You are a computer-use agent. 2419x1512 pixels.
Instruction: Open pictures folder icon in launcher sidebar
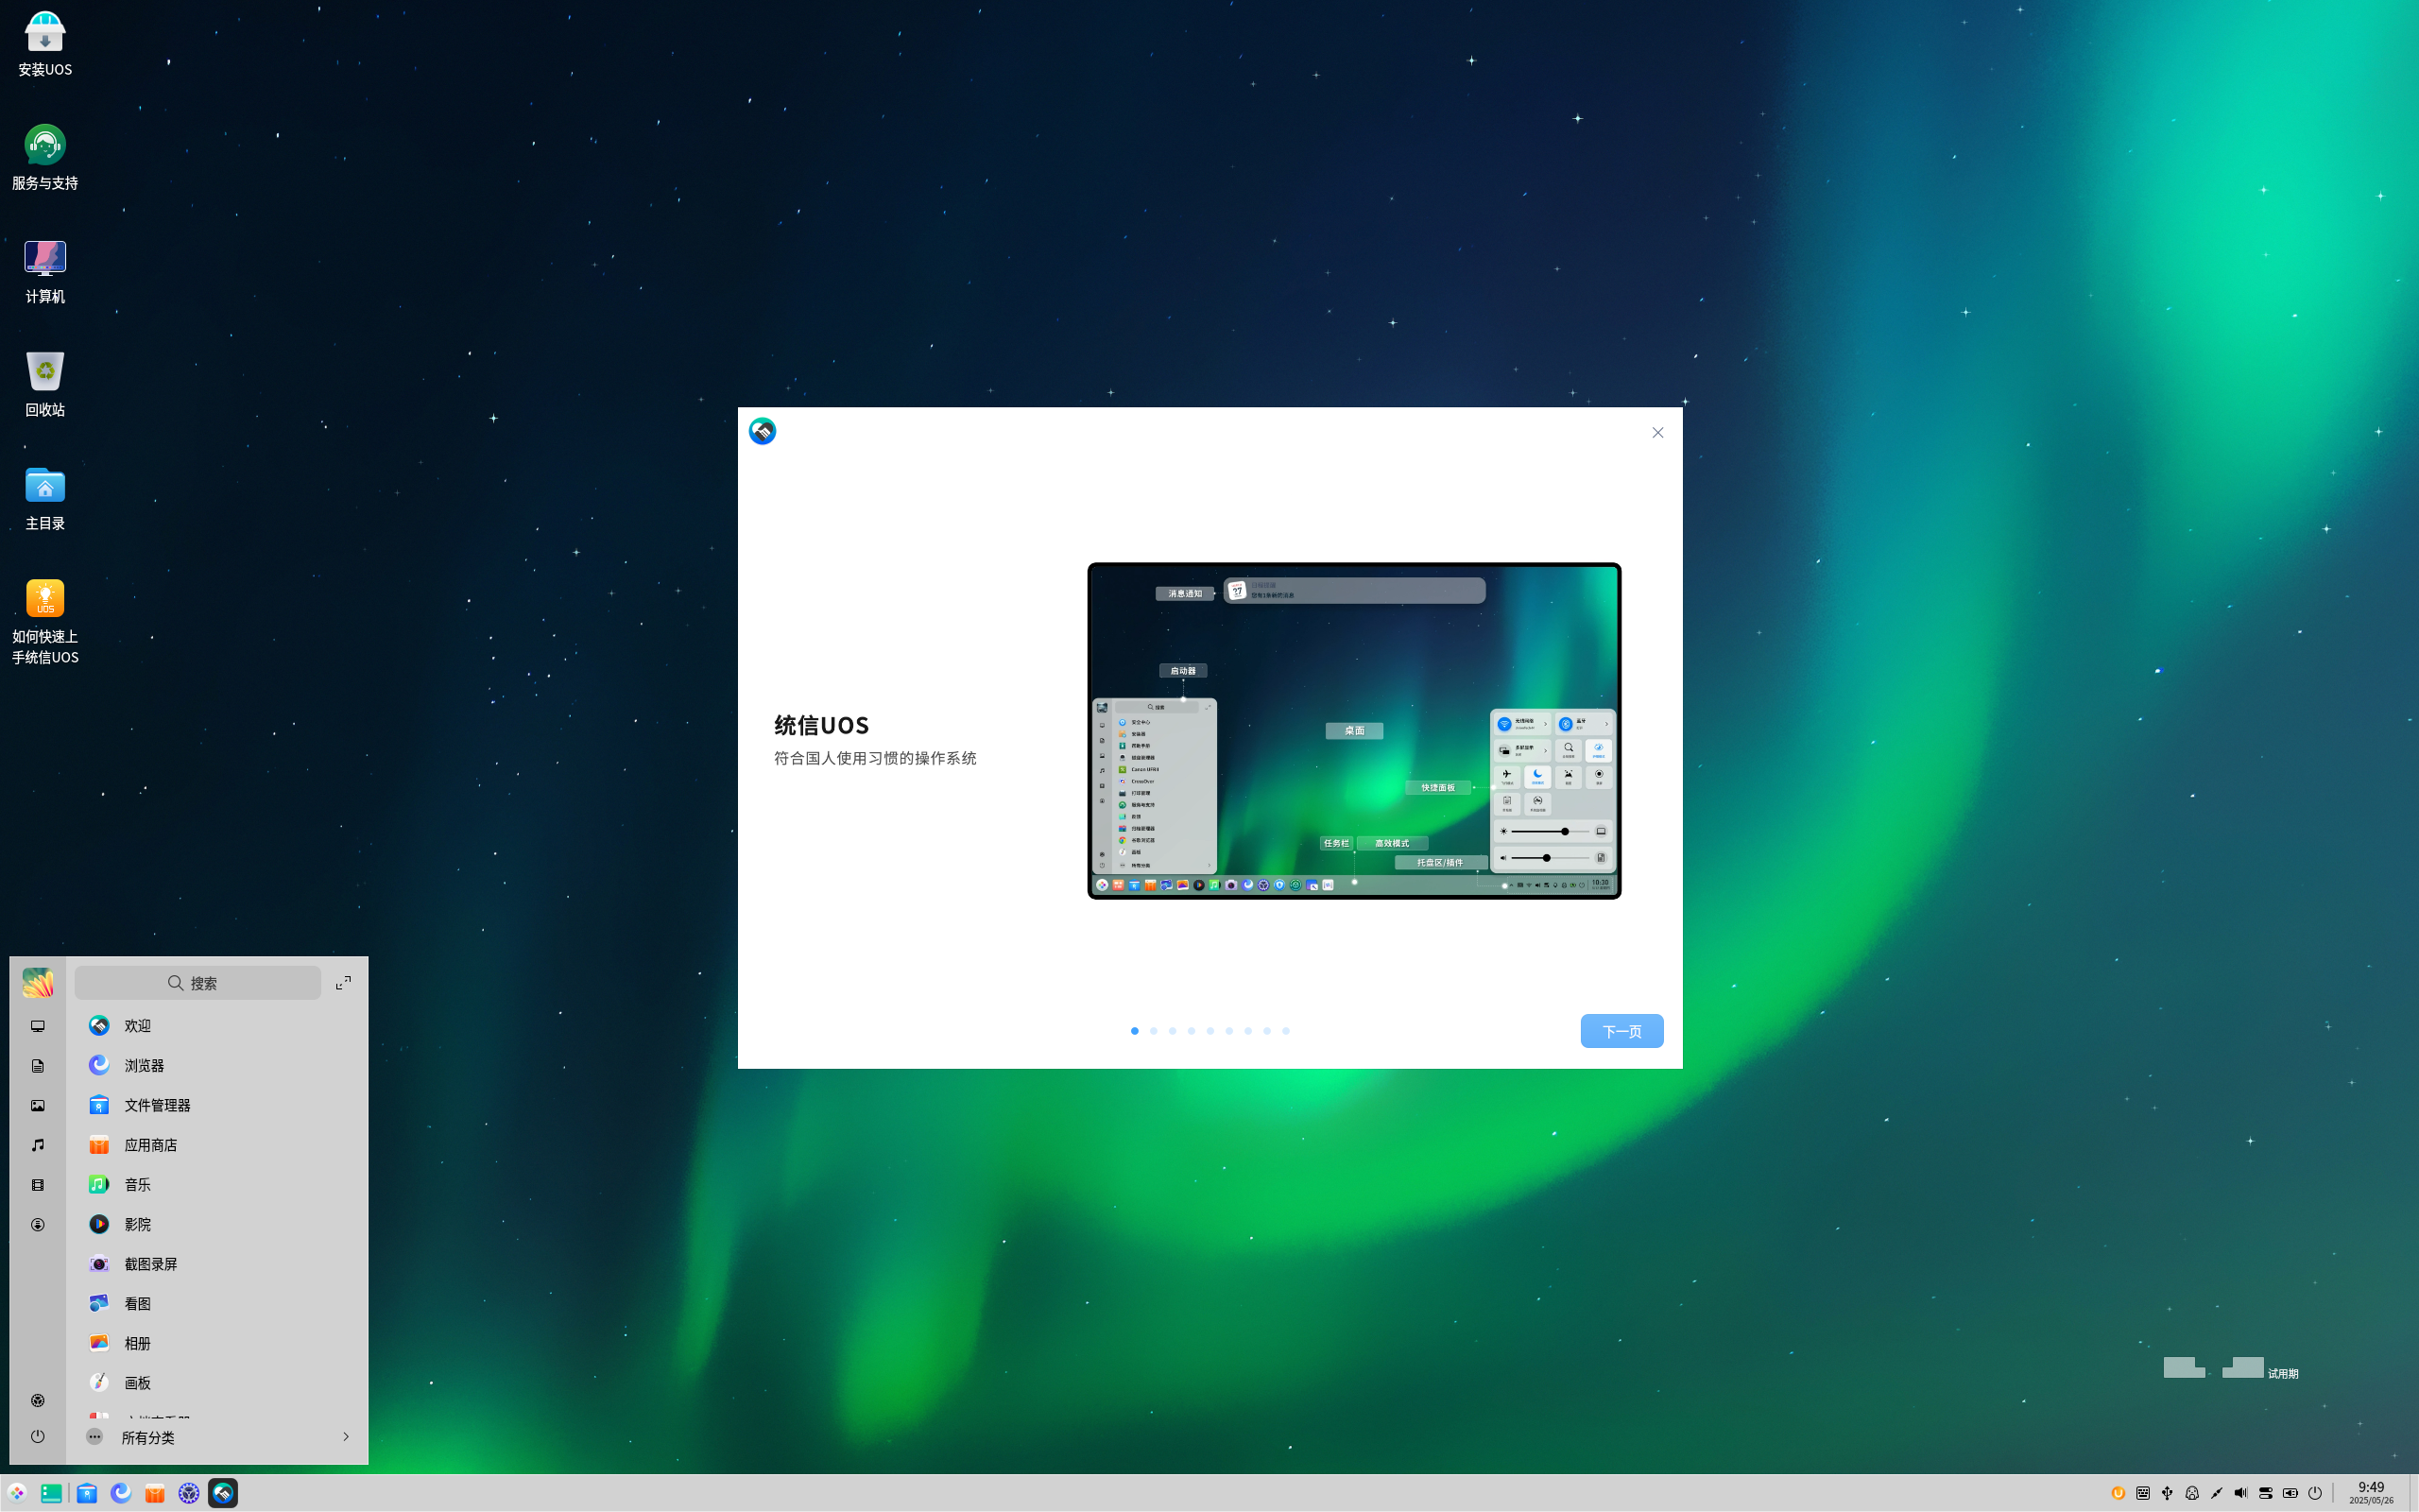(x=38, y=1106)
